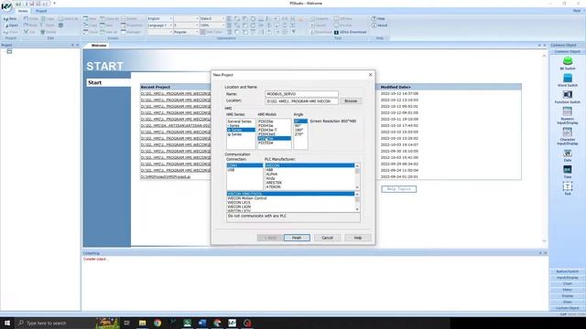This screenshot has height=329, width=586.
Task: Expand the Draw object category
Action: (x=567, y=302)
